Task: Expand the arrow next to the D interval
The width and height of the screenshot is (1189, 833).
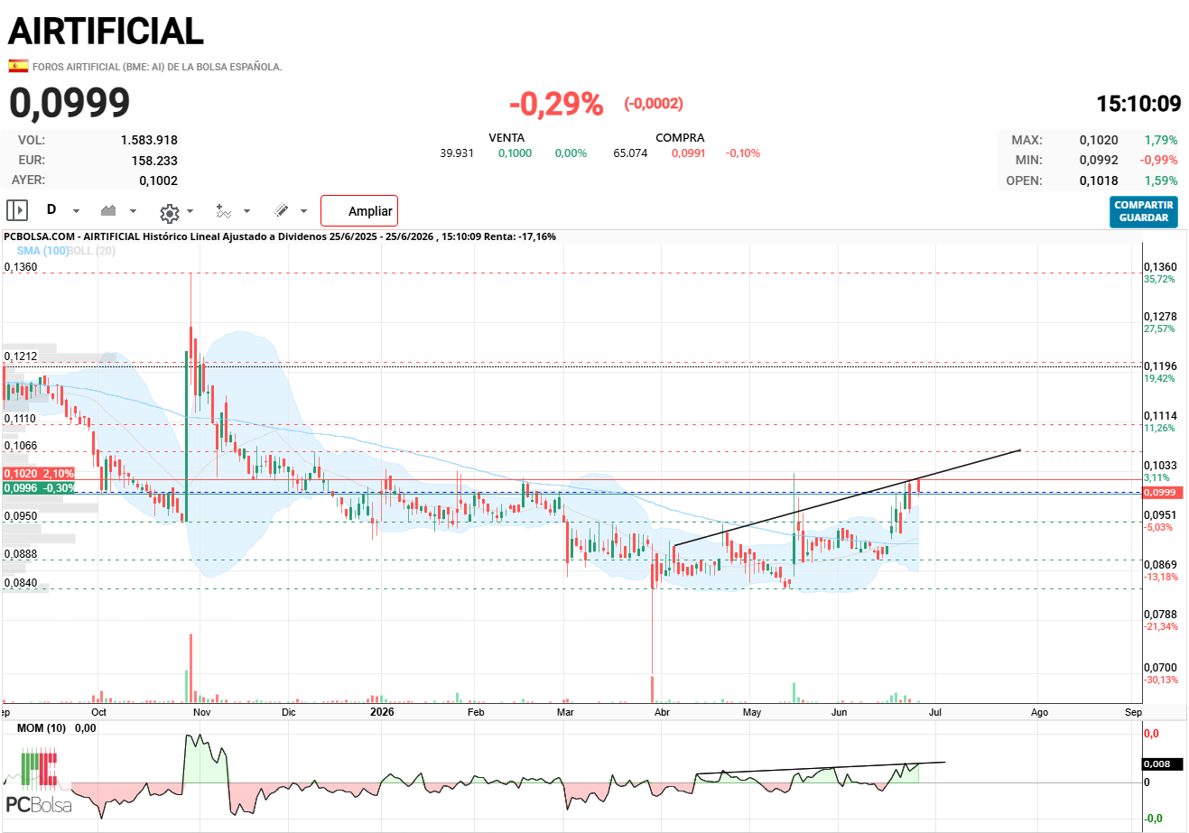Action: tap(76, 211)
